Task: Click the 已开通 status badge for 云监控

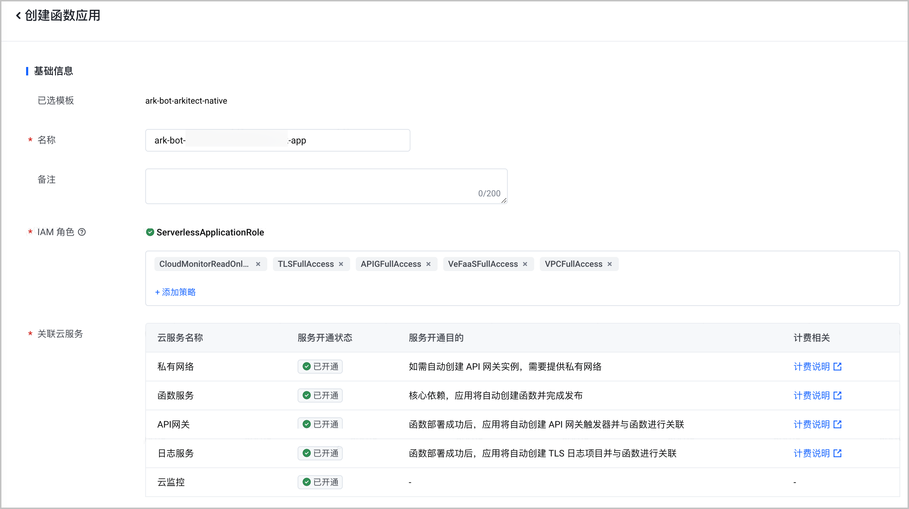Action: coord(320,482)
